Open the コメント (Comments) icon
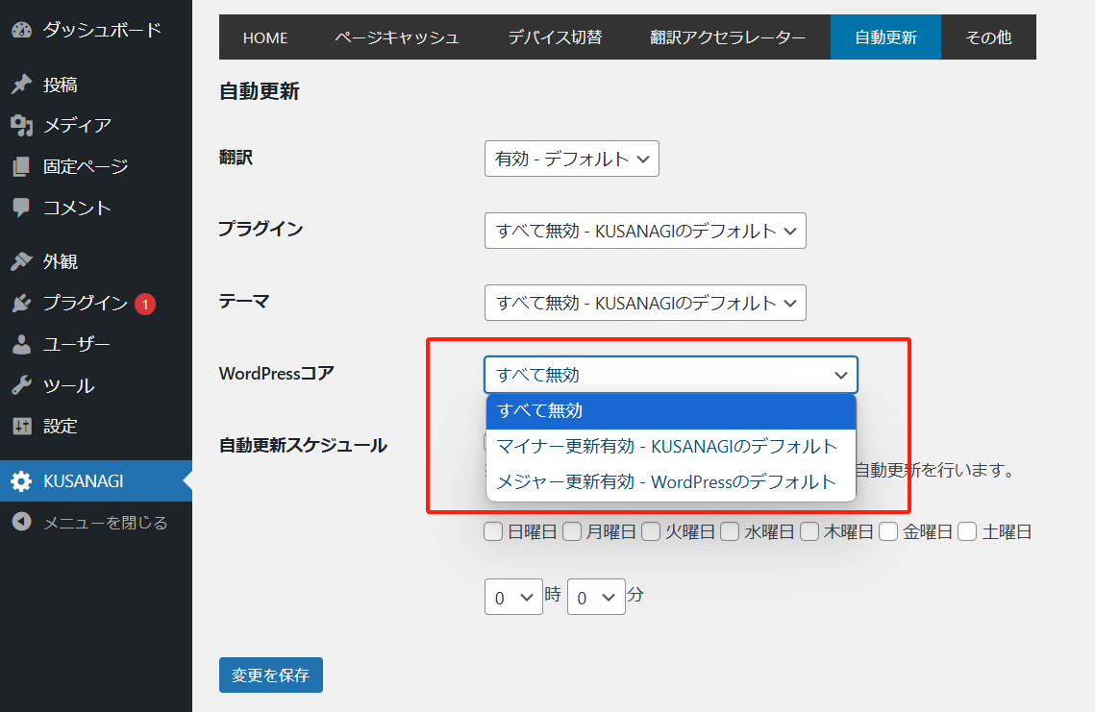 [20, 208]
